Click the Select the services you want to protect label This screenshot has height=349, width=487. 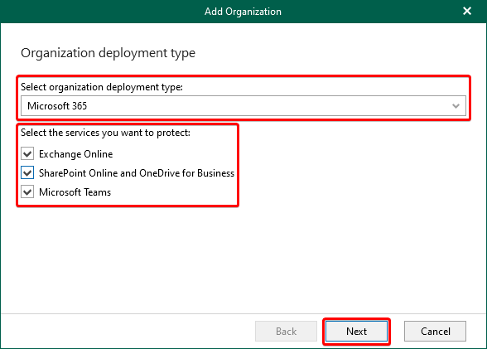[106, 133]
